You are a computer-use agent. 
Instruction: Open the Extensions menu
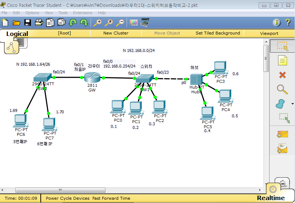(x=83, y=13)
